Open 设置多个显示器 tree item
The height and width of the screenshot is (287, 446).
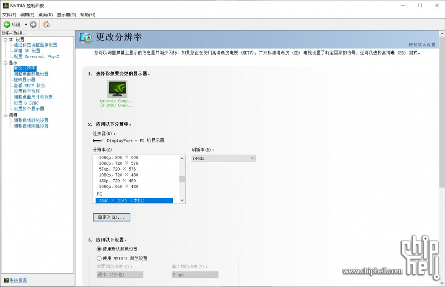click(x=29, y=109)
